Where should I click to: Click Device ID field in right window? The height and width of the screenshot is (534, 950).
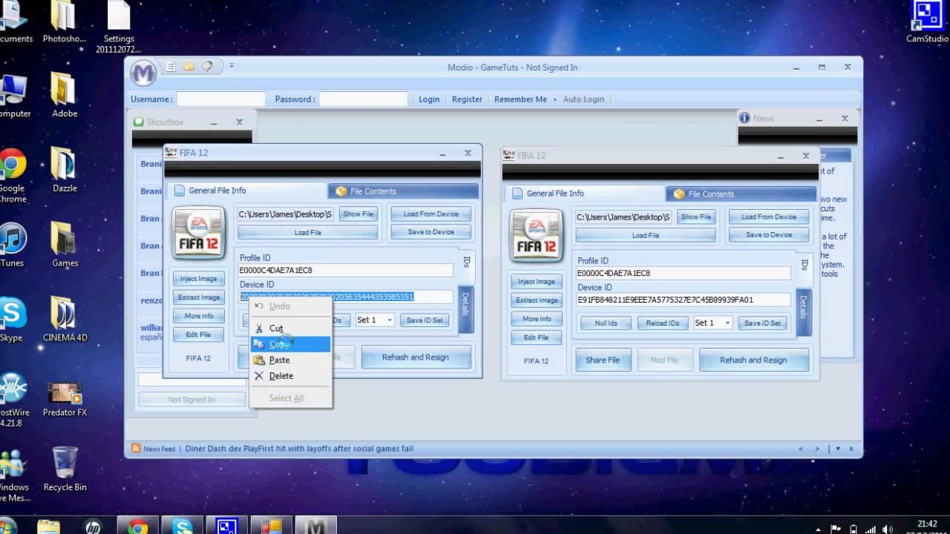click(684, 300)
